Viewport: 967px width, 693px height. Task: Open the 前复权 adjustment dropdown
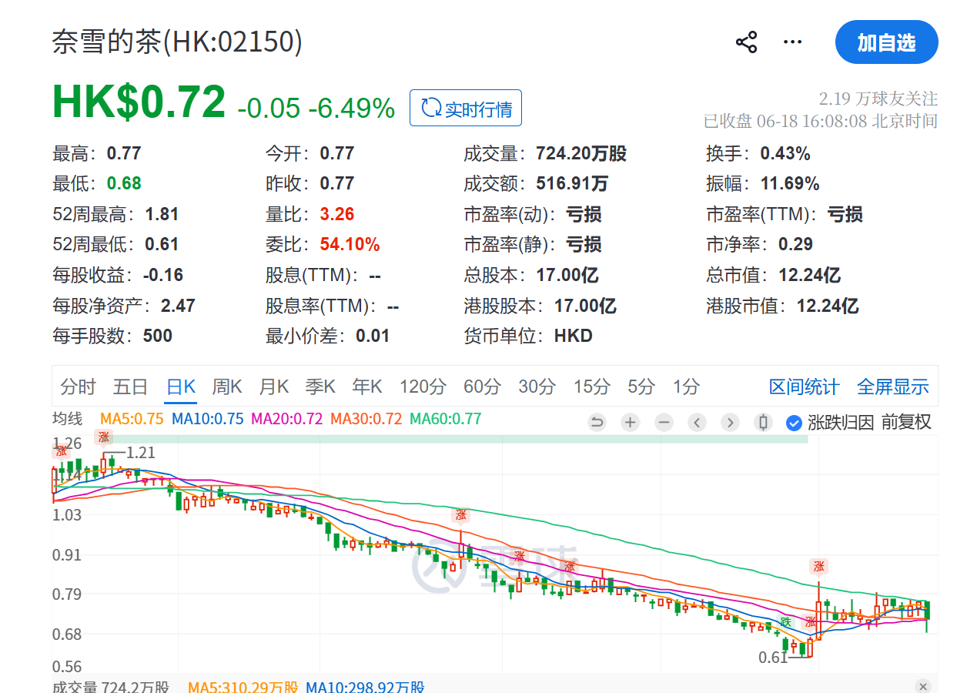[x=906, y=422]
